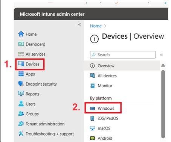Click the Groups people icon
This screenshot has width=171, height=142.
click(21, 113)
